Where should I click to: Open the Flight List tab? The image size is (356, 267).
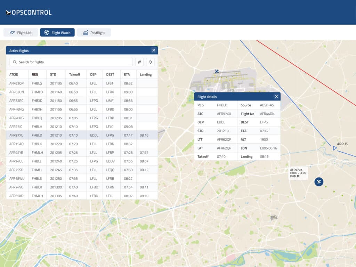point(21,32)
